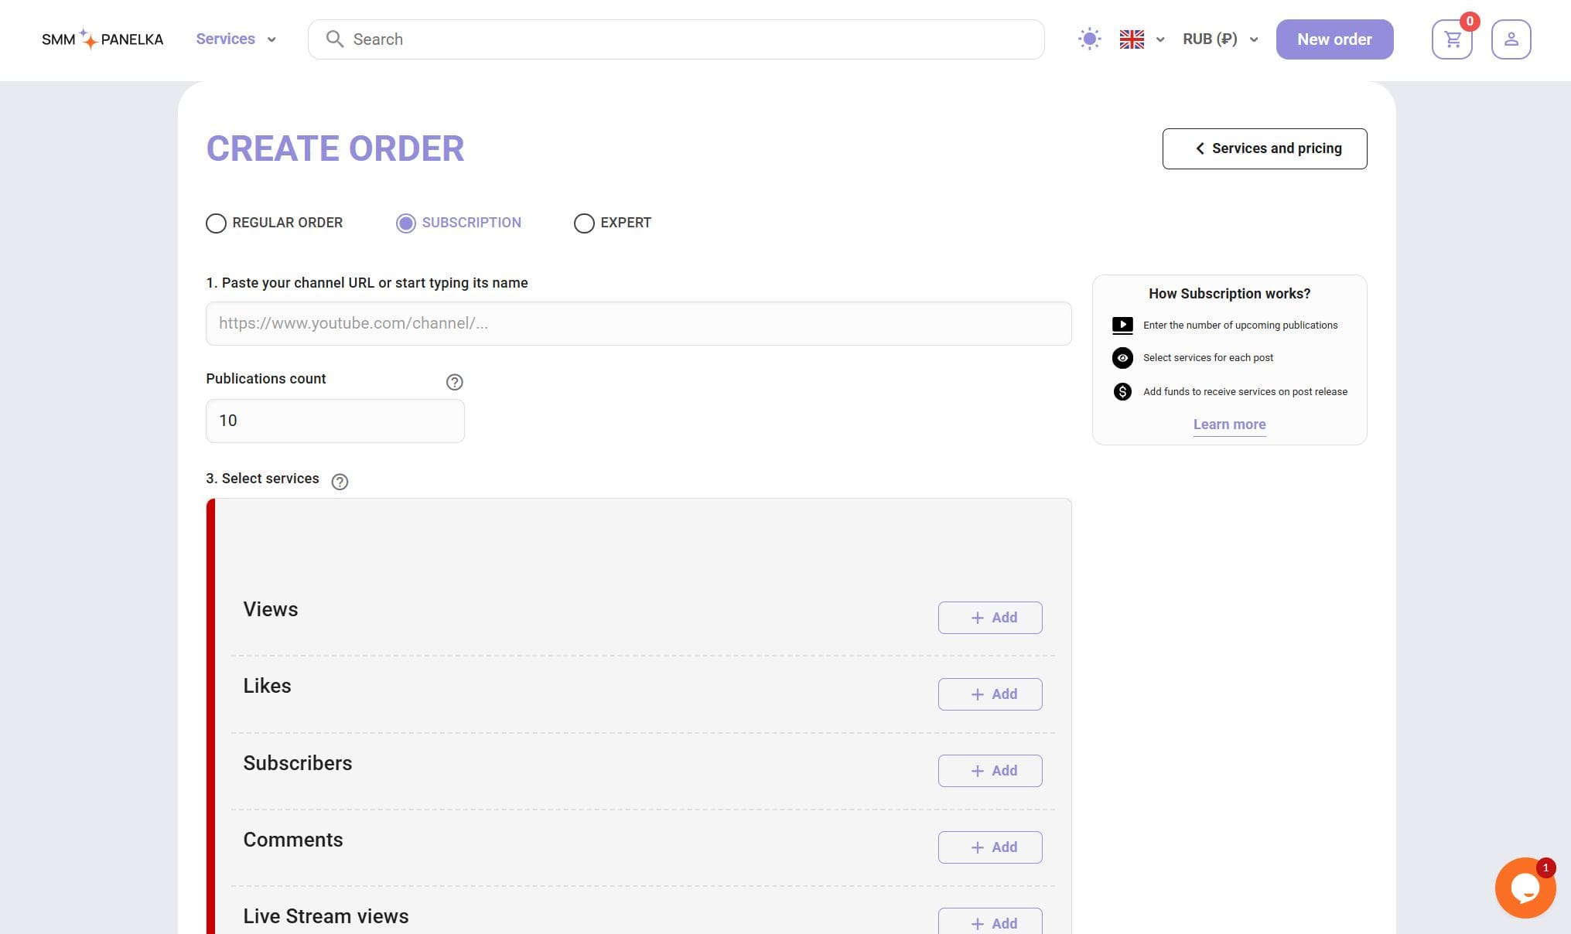Choose the Expert radio option
Screen dimensions: 1571x934
click(584, 223)
